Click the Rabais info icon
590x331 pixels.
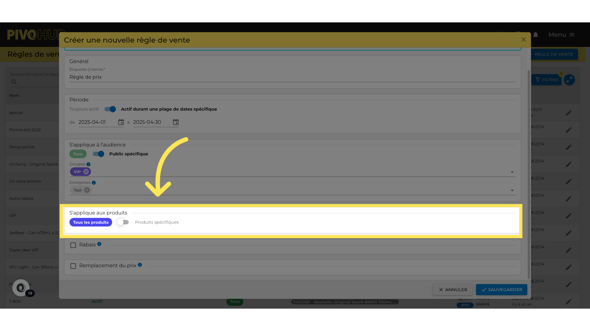(x=99, y=244)
